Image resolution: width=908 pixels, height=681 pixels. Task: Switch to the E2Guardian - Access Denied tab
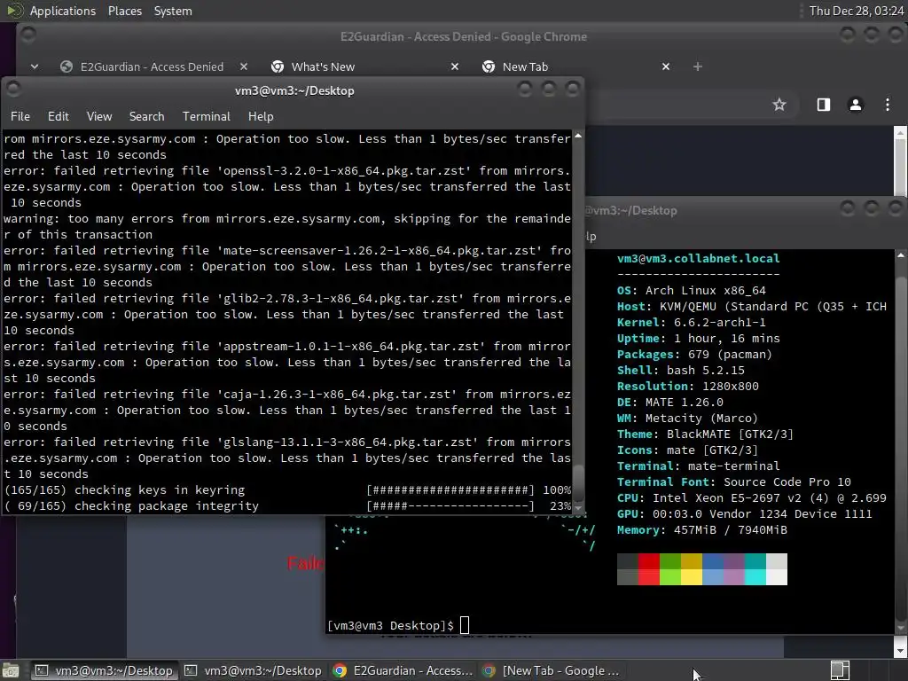151,67
